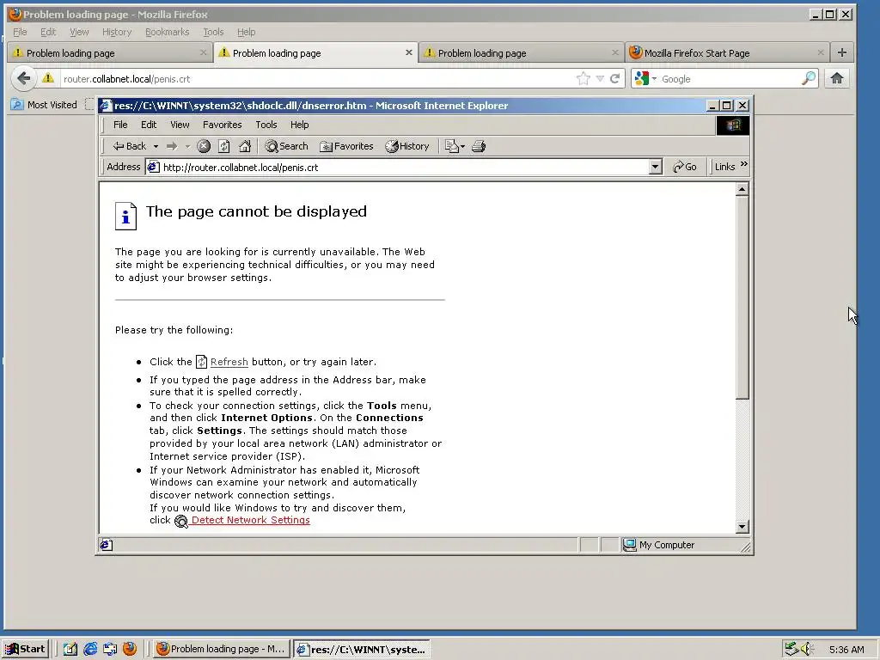Expand the IE Links toolbar chevron

coord(744,164)
